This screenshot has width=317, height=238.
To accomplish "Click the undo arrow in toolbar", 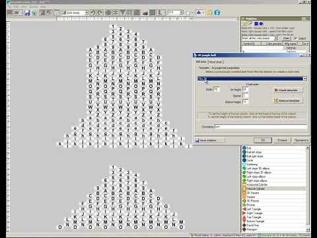I will pos(93,13).
